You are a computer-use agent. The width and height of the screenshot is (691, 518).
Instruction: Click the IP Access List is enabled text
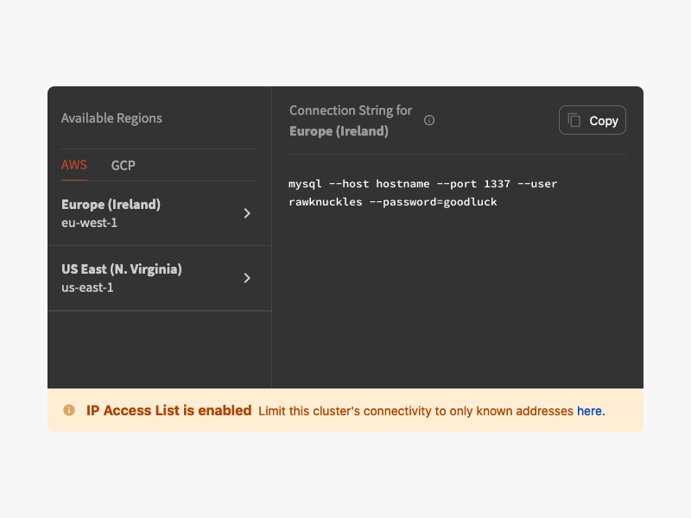[168, 411]
